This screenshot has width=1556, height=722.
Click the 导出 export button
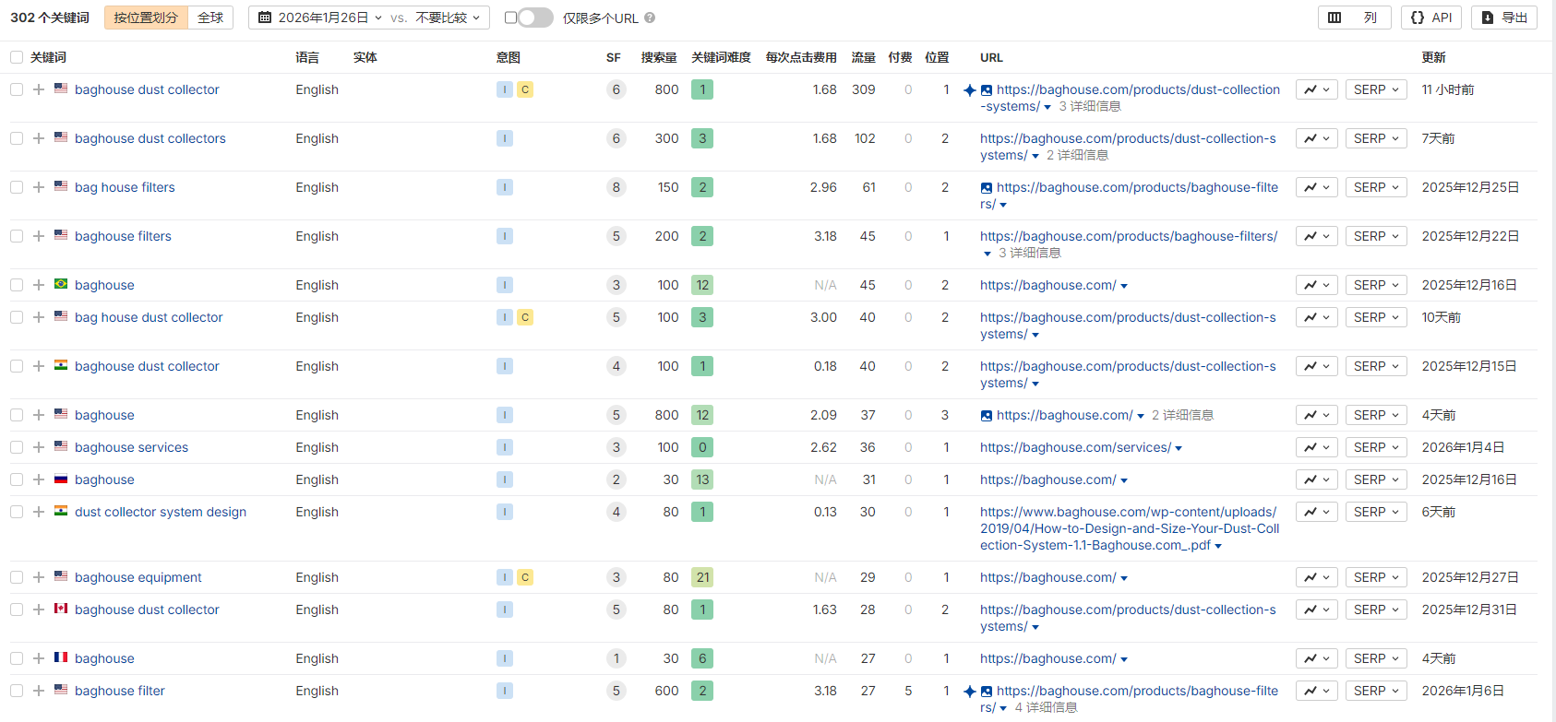coord(1503,18)
